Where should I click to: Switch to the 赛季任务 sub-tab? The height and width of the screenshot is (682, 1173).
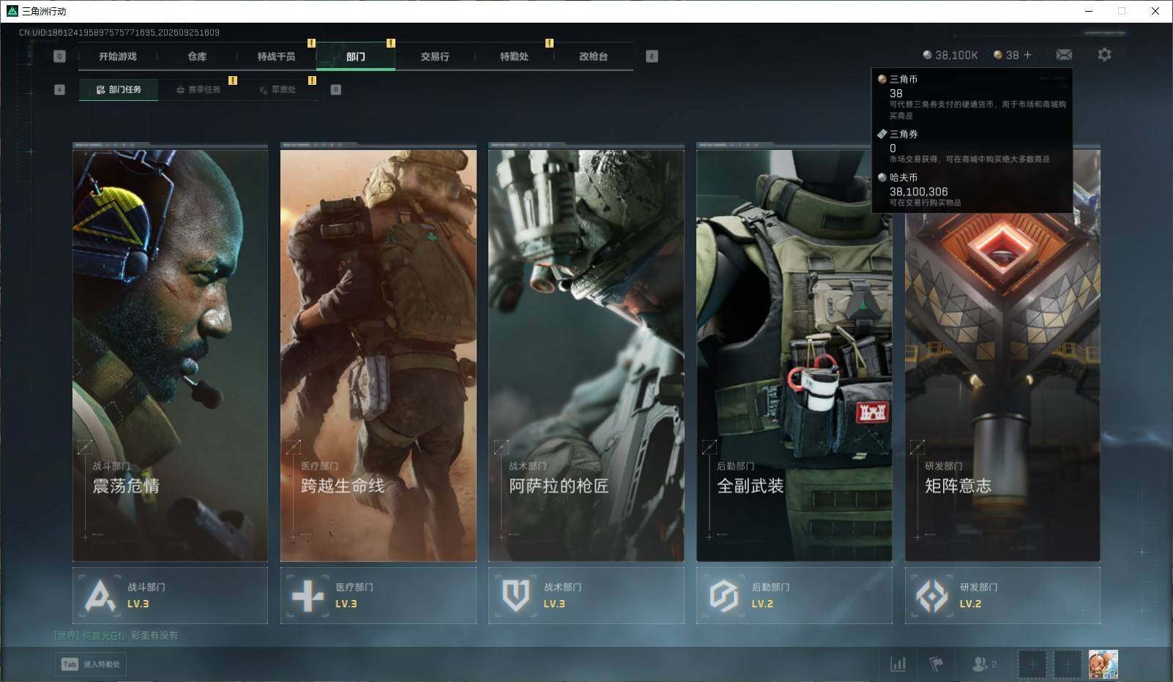pyautogui.click(x=198, y=89)
